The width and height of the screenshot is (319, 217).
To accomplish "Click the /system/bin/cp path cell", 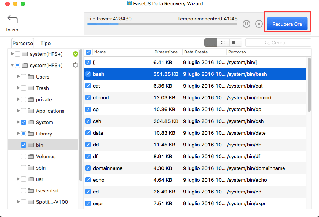I will tap(244, 109).
